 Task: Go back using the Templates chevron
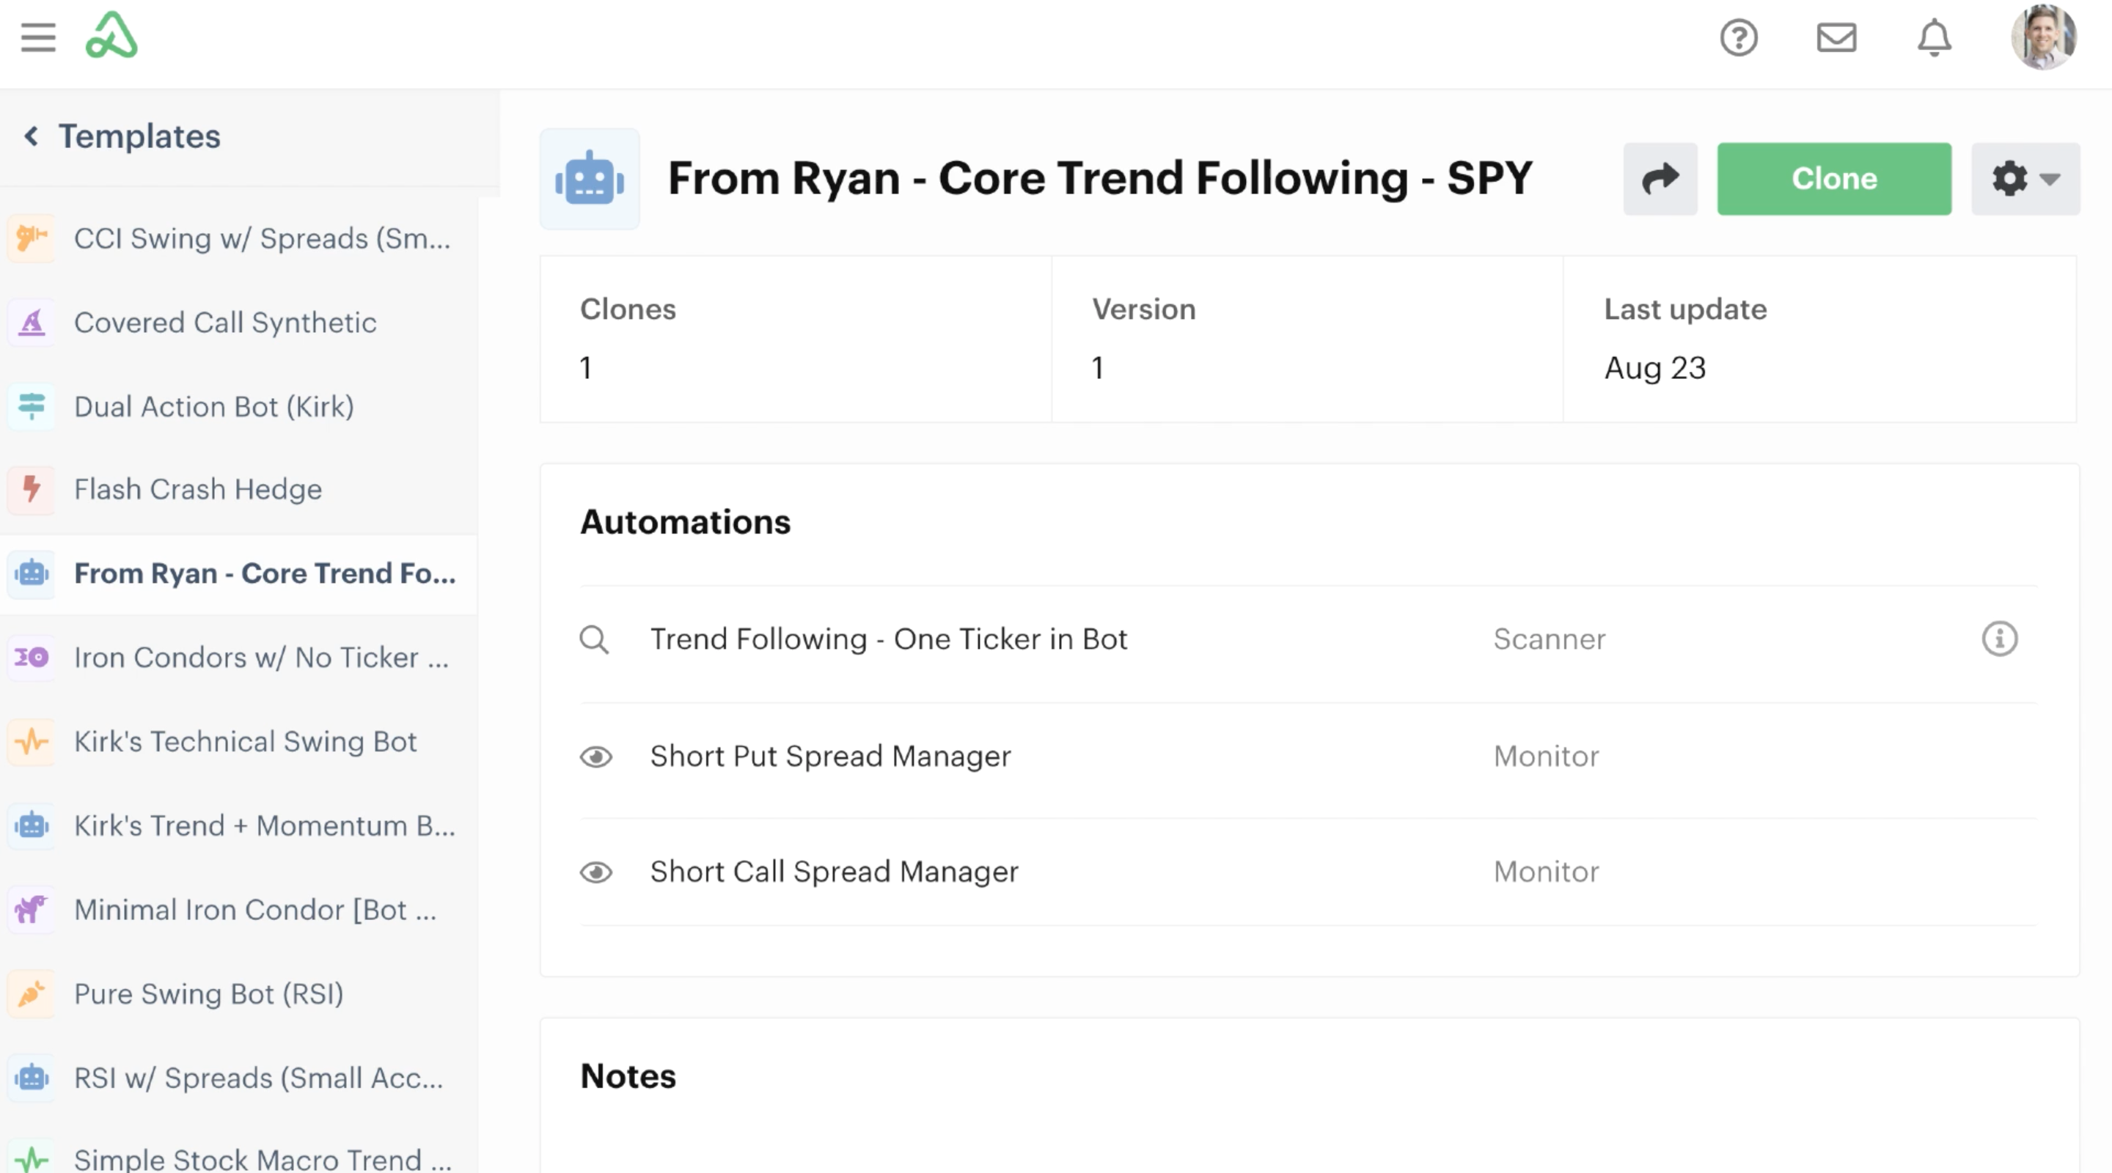click(x=31, y=136)
